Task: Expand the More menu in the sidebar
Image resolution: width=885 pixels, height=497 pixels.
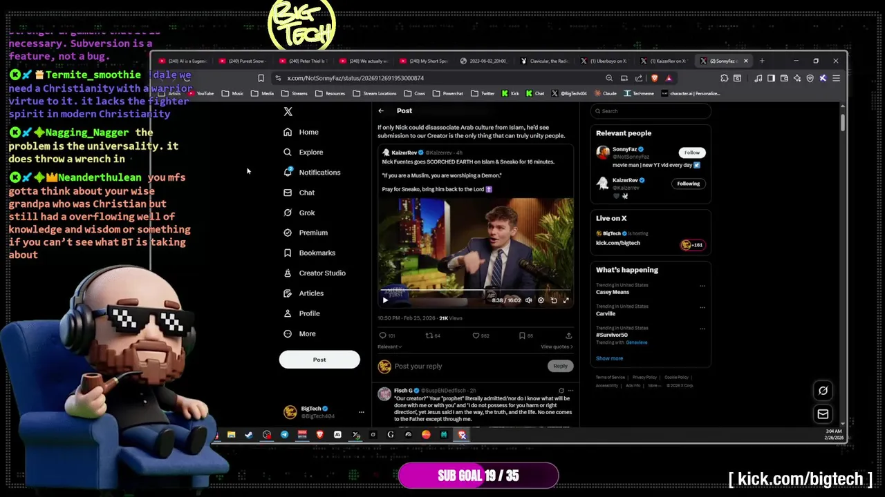Action: pyautogui.click(x=300, y=333)
